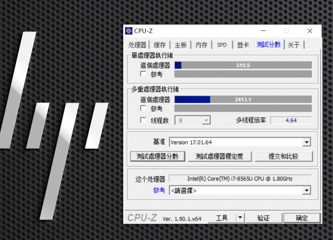Switch to the 处理器 tab
Screen dimensions: 333x240
pyautogui.click(x=137, y=45)
